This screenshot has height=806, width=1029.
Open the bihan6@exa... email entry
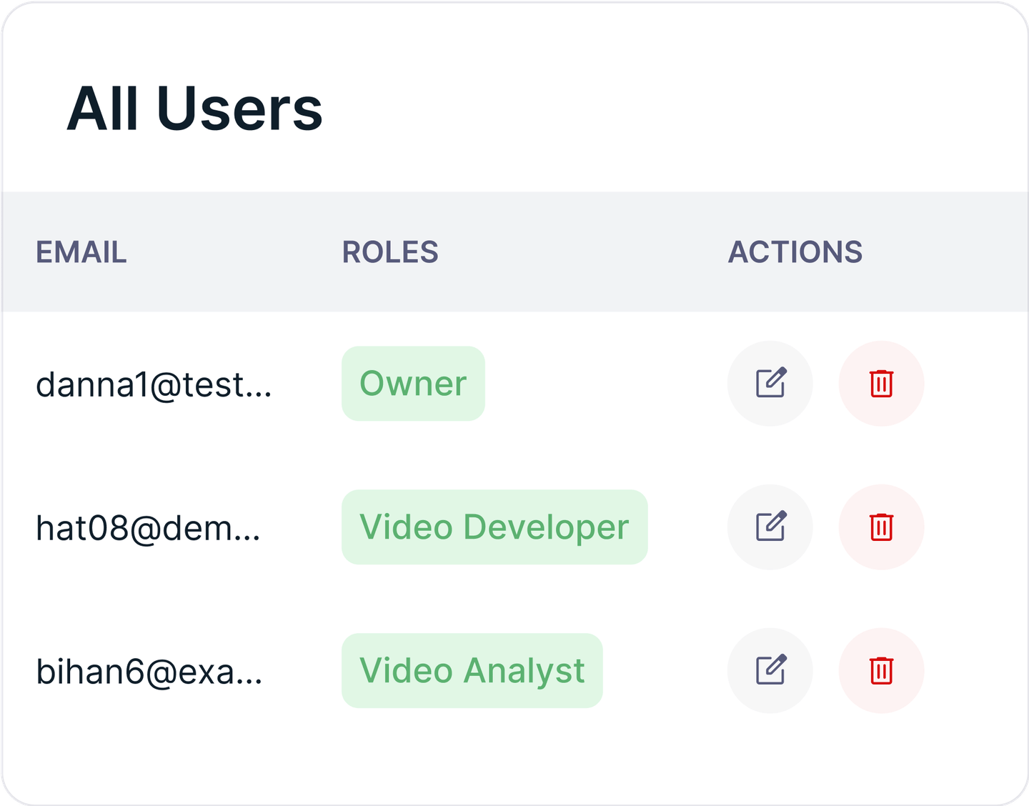coord(149,672)
